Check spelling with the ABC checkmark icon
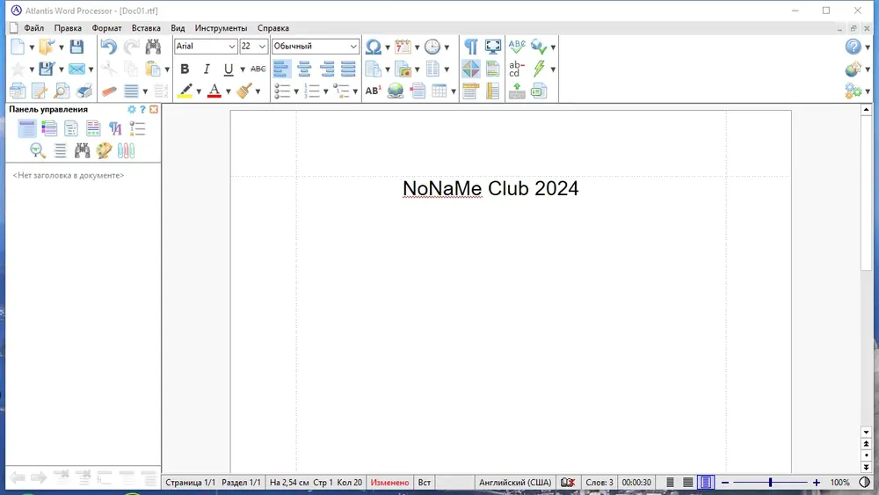The image size is (879, 495). 517,47
